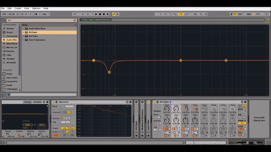Toggle the Punch-In switch
Image resolution: width=271 pixels, height=152 pixels.
point(175,14)
